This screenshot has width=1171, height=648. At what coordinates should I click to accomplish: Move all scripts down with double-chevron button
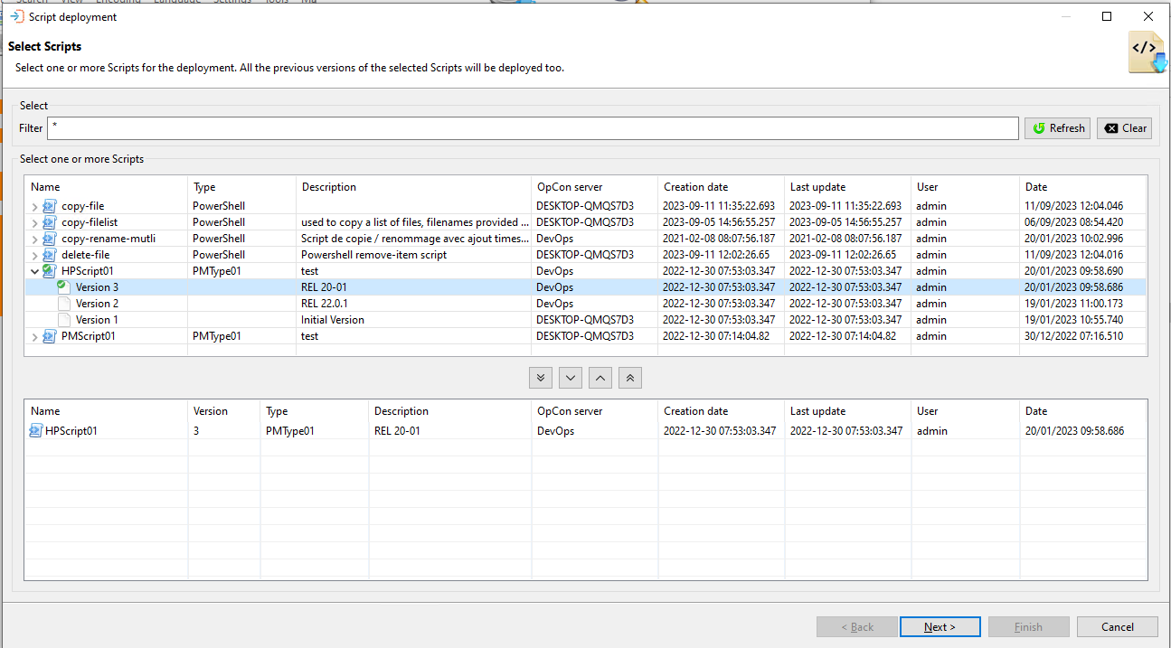pyautogui.click(x=541, y=378)
